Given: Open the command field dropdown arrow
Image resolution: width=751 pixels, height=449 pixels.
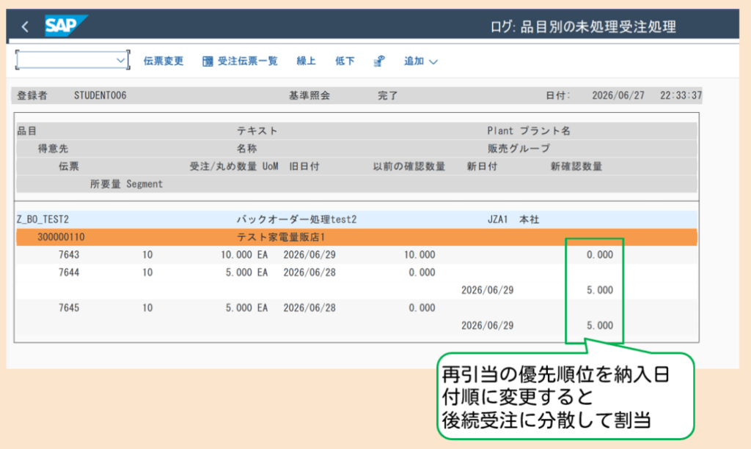Looking at the screenshot, I should tap(120, 60).
